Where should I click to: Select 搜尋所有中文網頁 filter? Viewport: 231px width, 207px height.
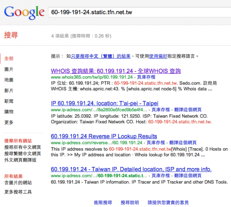point(22,147)
